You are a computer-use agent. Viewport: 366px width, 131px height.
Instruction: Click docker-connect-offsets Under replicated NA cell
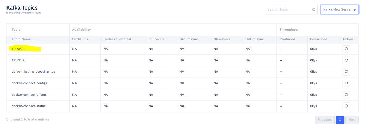point(106,95)
